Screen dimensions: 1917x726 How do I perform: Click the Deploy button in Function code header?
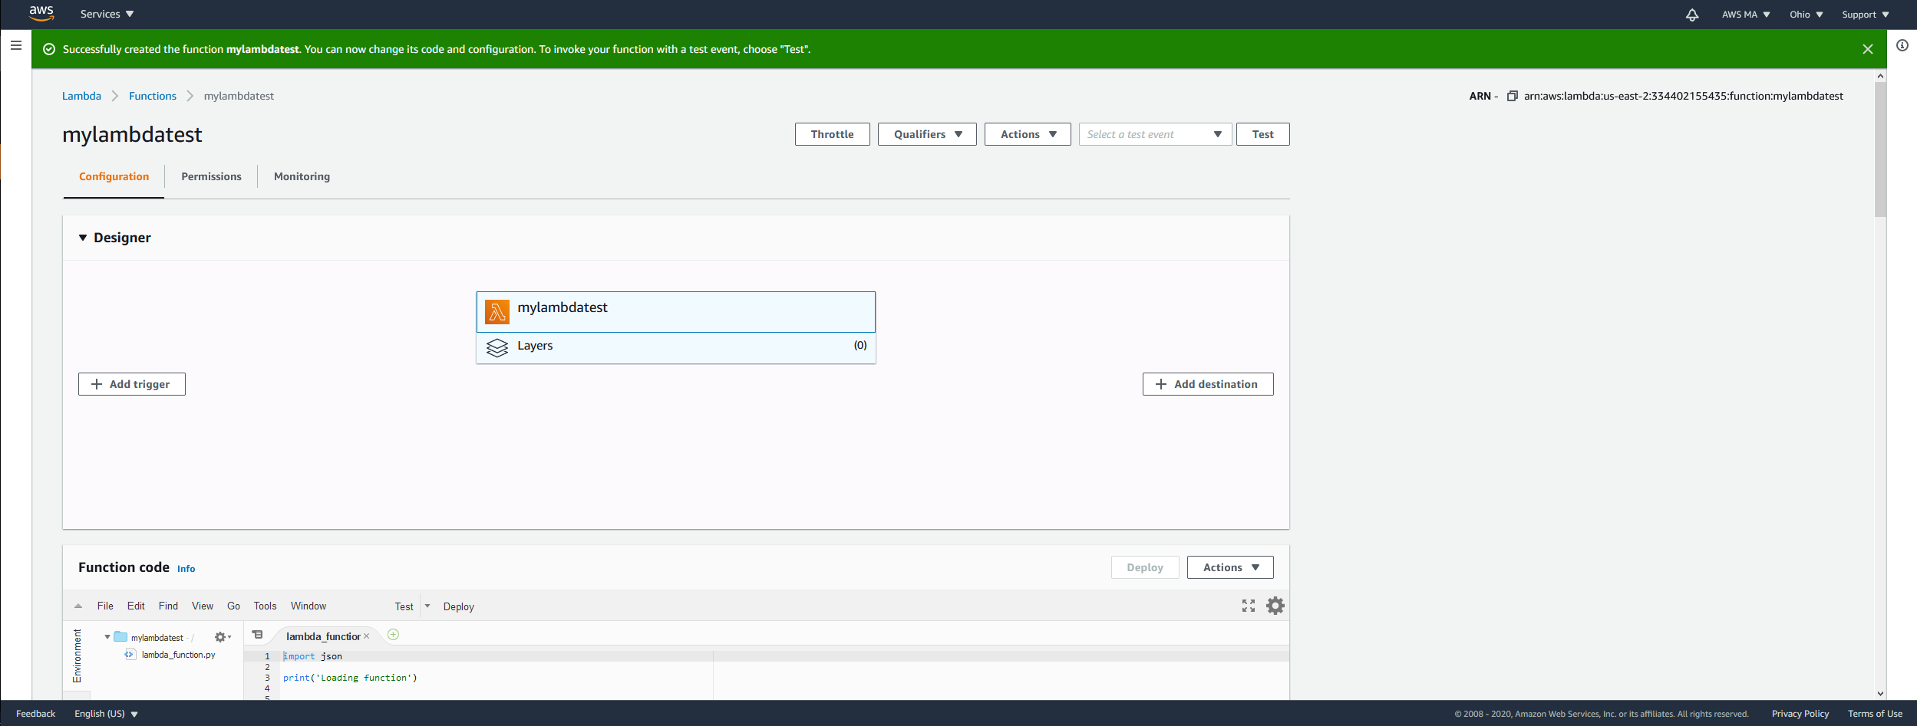(x=1145, y=567)
